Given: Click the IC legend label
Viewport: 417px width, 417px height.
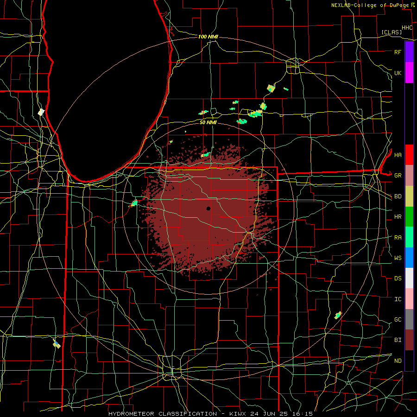Looking at the screenshot, I should 398,299.
